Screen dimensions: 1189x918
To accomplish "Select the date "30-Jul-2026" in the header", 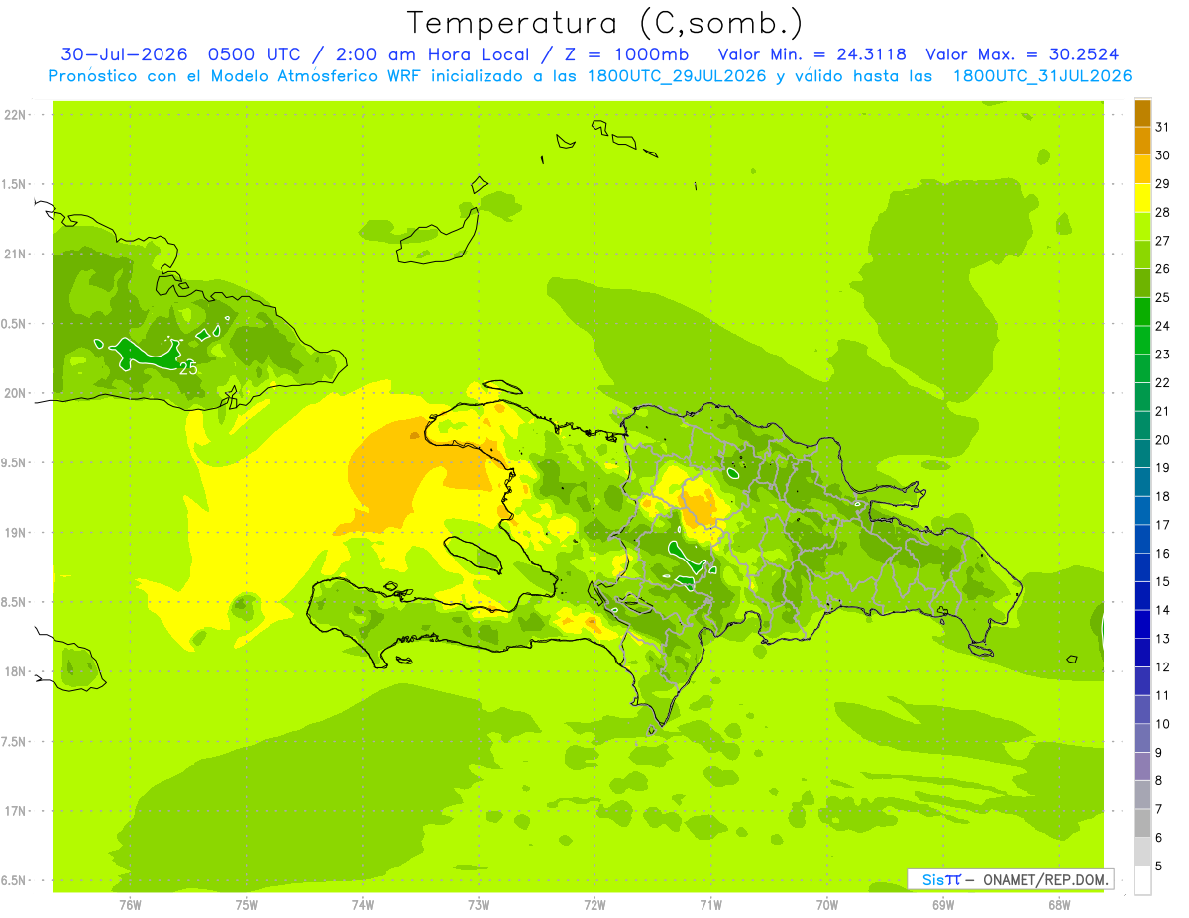I will click(x=124, y=53).
